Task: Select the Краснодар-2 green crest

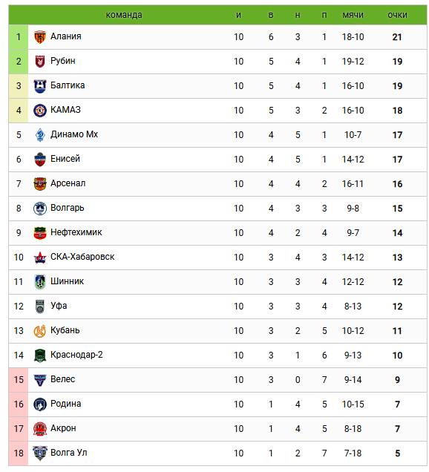Action: pyautogui.click(x=40, y=355)
